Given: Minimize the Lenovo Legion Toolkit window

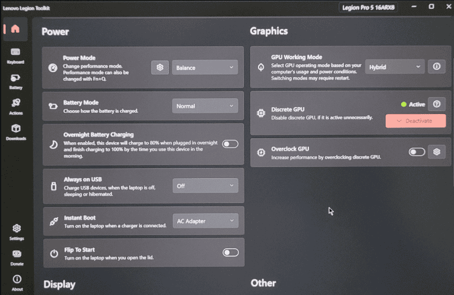Looking at the screenshot, I should (414, 6).
